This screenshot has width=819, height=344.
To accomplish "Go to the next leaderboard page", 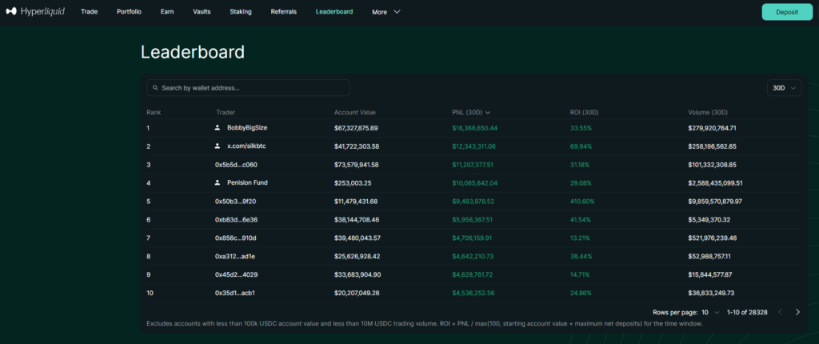I will tap(797, 312).
